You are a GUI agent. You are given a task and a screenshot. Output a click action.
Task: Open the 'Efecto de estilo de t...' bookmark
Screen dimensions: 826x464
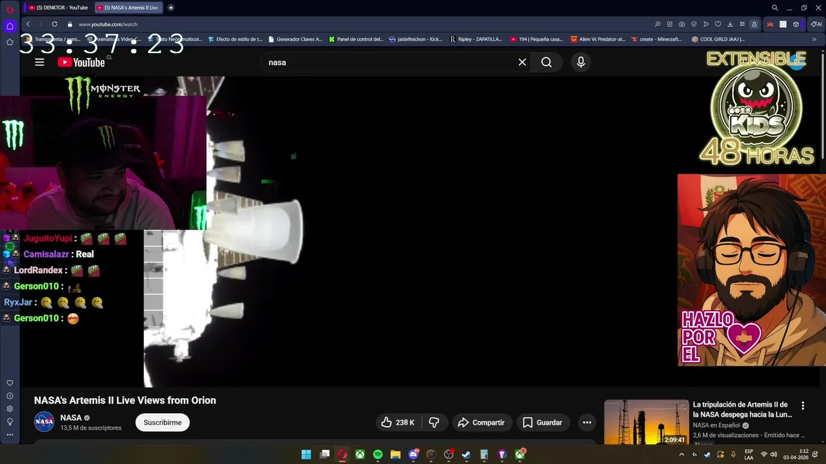[235, 39]
